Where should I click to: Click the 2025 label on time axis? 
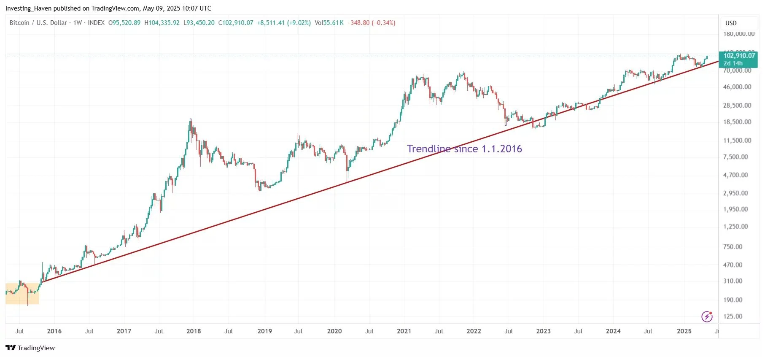[684, 331]
